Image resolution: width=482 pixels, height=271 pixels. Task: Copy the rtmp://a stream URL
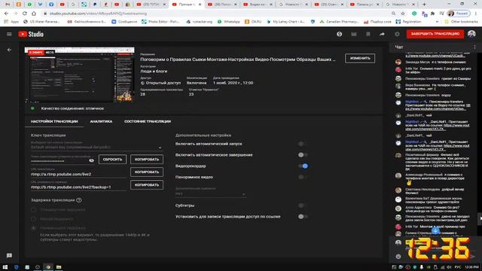[x=147, y=172]
